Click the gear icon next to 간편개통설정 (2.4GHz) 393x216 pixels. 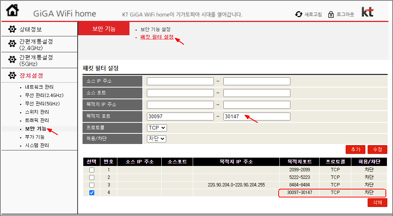point(12,44)
